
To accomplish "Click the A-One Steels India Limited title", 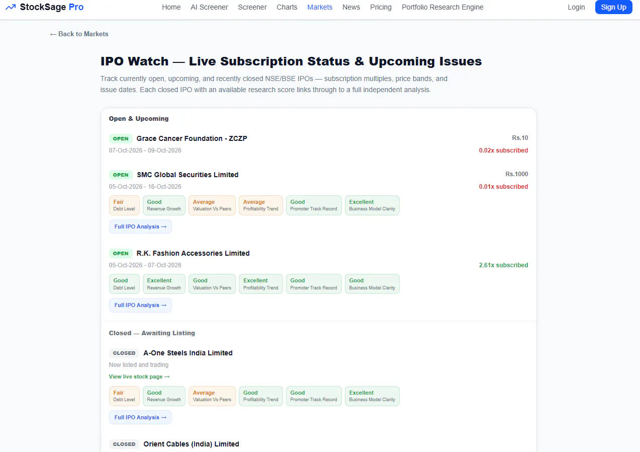I will point(188,353).
